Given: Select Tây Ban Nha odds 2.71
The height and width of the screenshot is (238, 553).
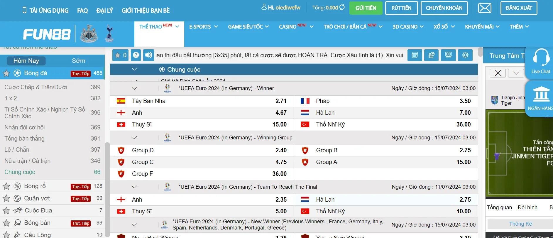Looking at the screenshot, I should point(281,101).
